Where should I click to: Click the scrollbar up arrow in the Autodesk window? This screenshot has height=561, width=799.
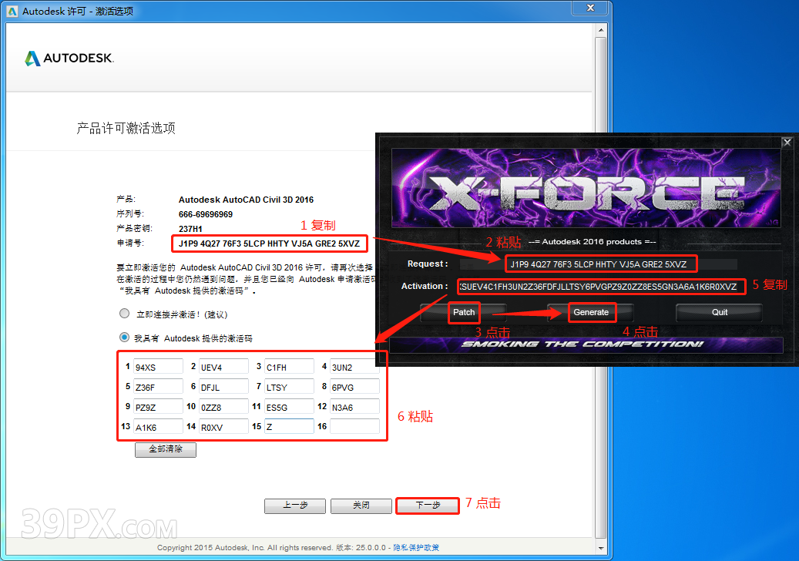coord(601,29)
